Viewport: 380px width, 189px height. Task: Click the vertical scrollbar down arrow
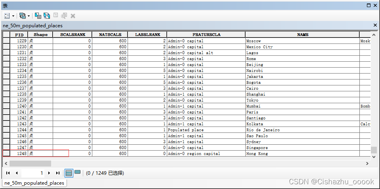click(x=374, y=157)
